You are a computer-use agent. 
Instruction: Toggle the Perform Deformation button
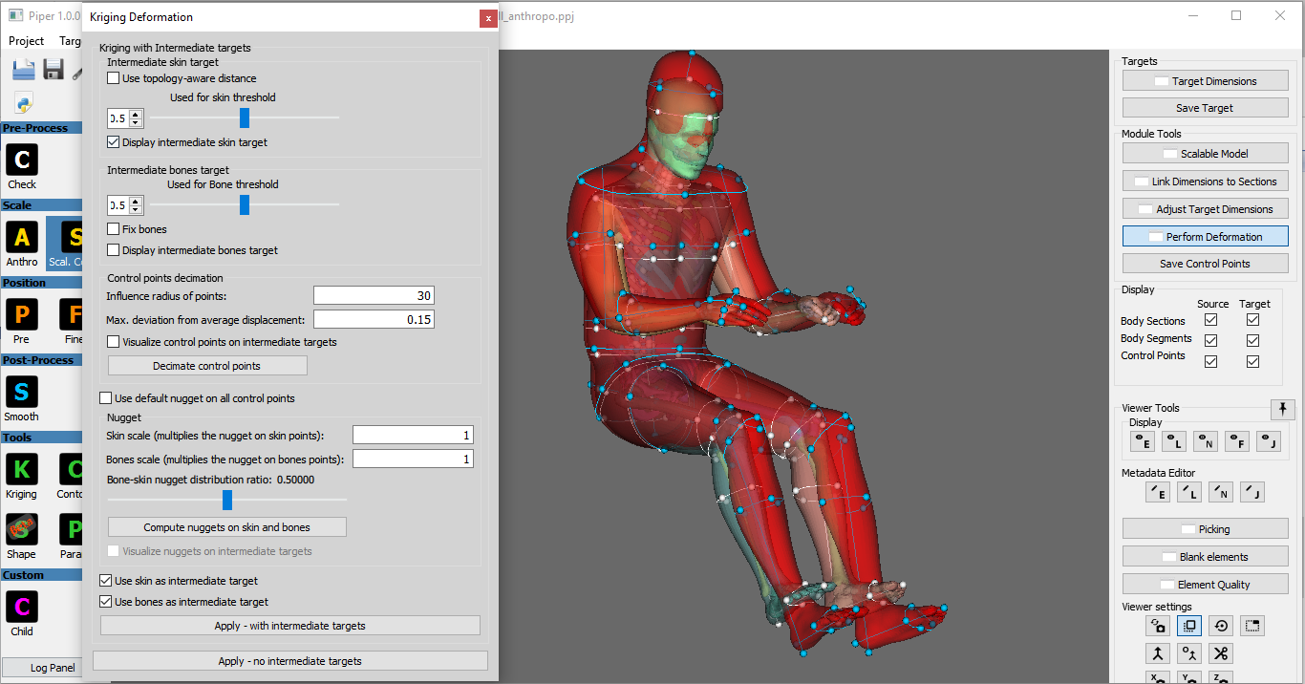(x=1205, y=236)
